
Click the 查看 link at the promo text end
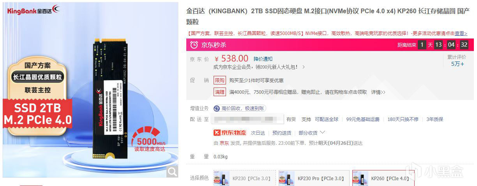click(461, 33)
